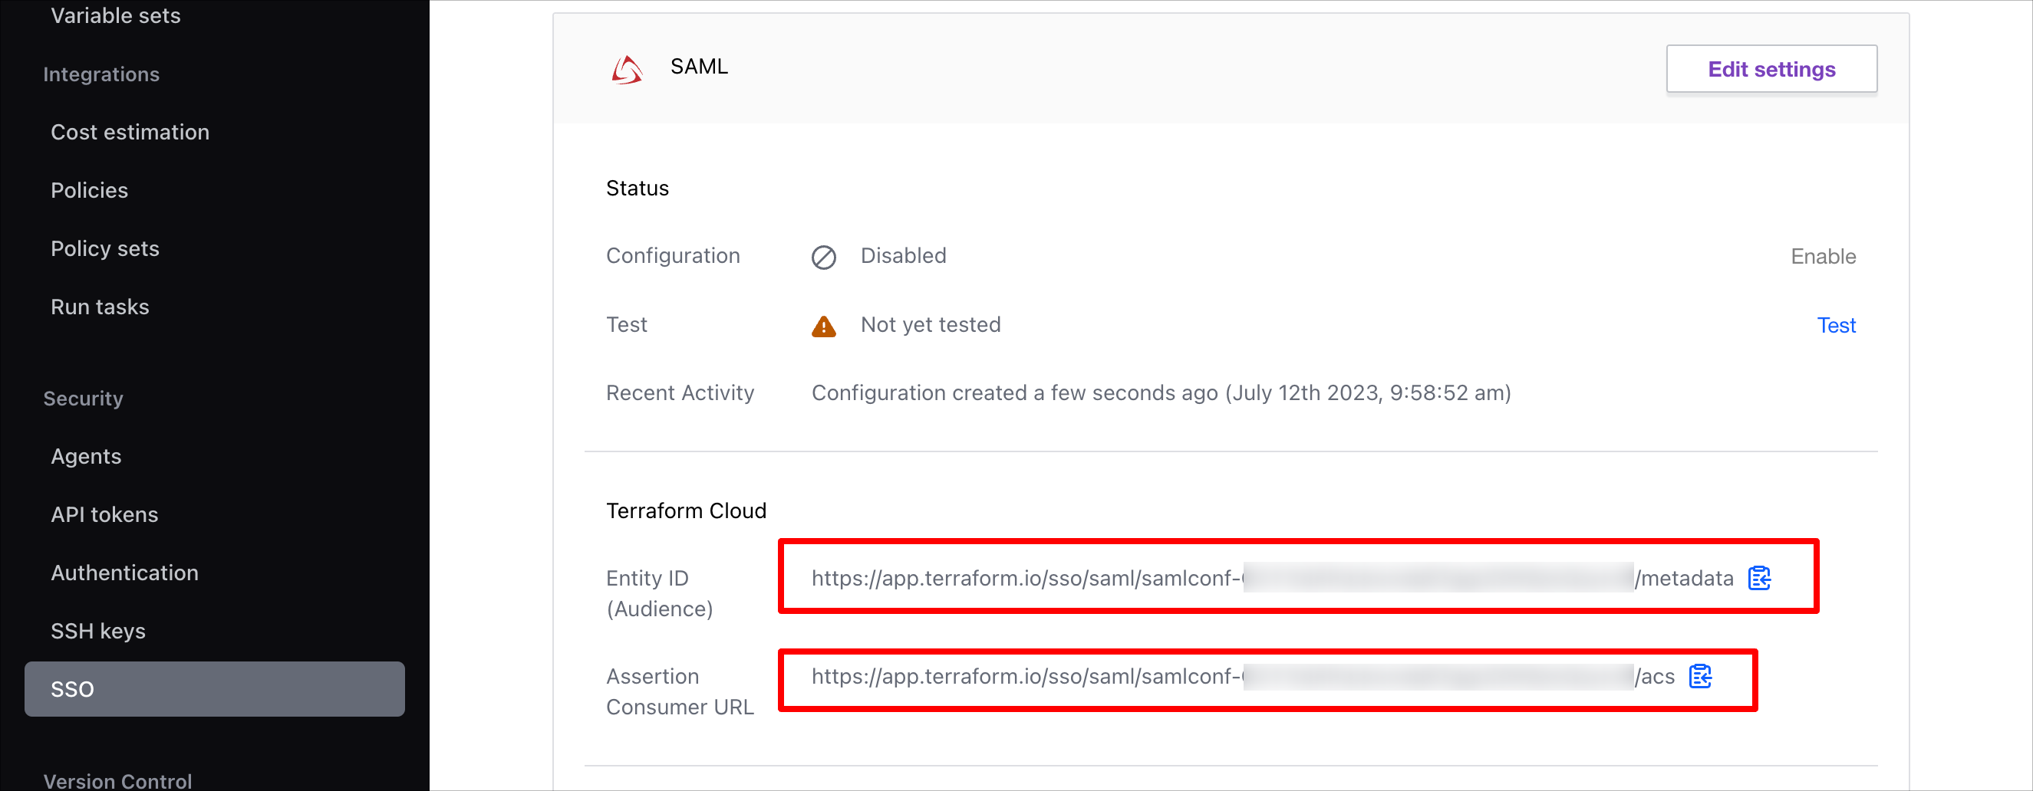Select the SSO sidebar item
Screen dimensions: 2033x791
215,689
